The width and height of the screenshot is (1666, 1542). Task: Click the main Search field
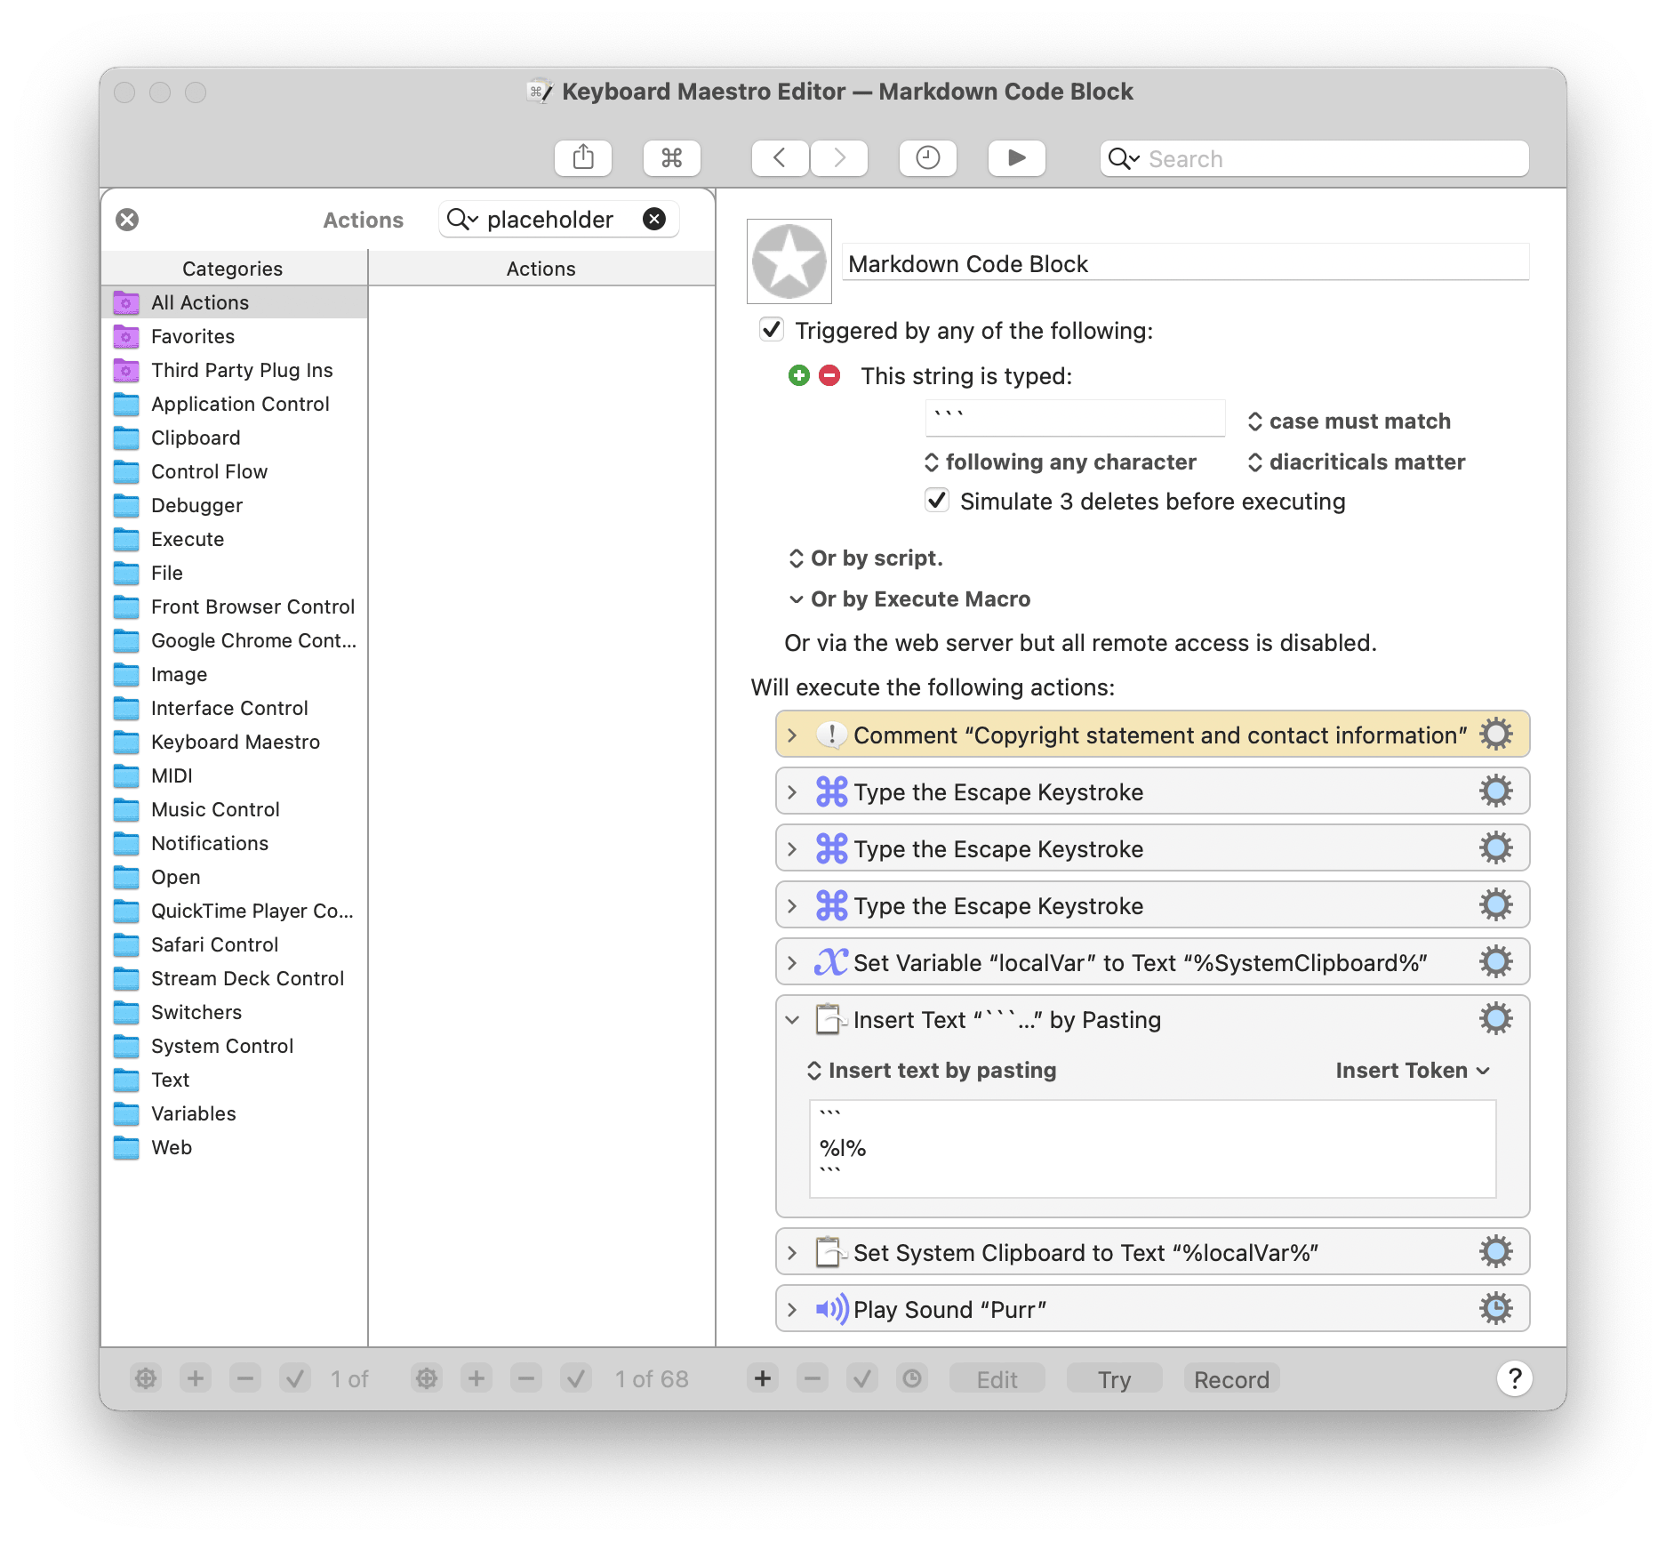(1314, 158)
